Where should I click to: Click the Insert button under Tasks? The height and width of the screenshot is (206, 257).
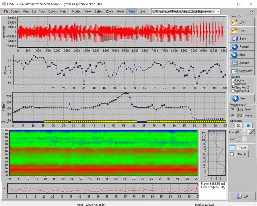pos(242,30)
